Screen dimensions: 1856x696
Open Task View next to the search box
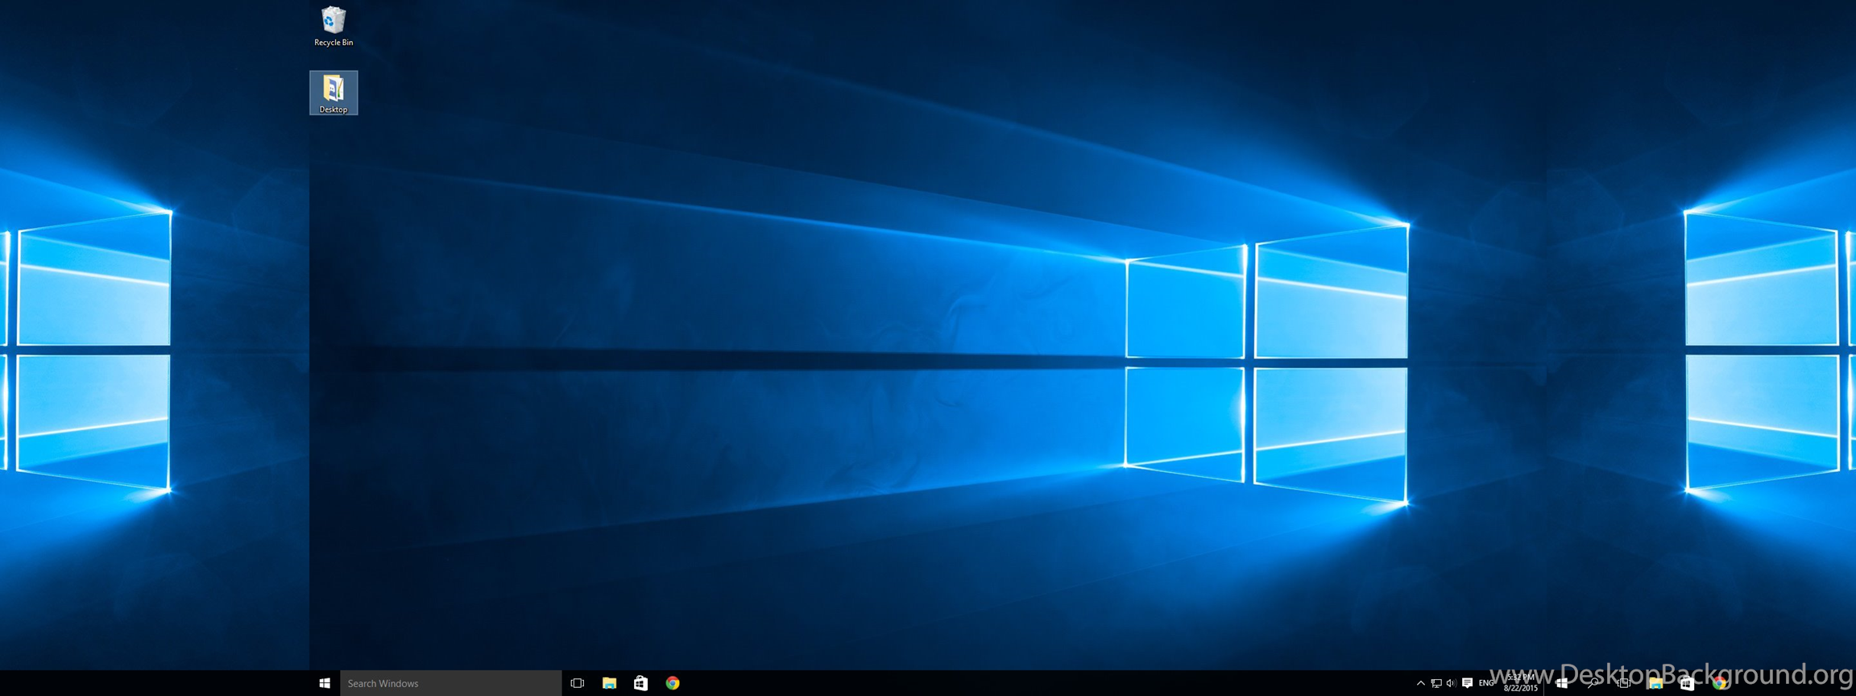578,683
